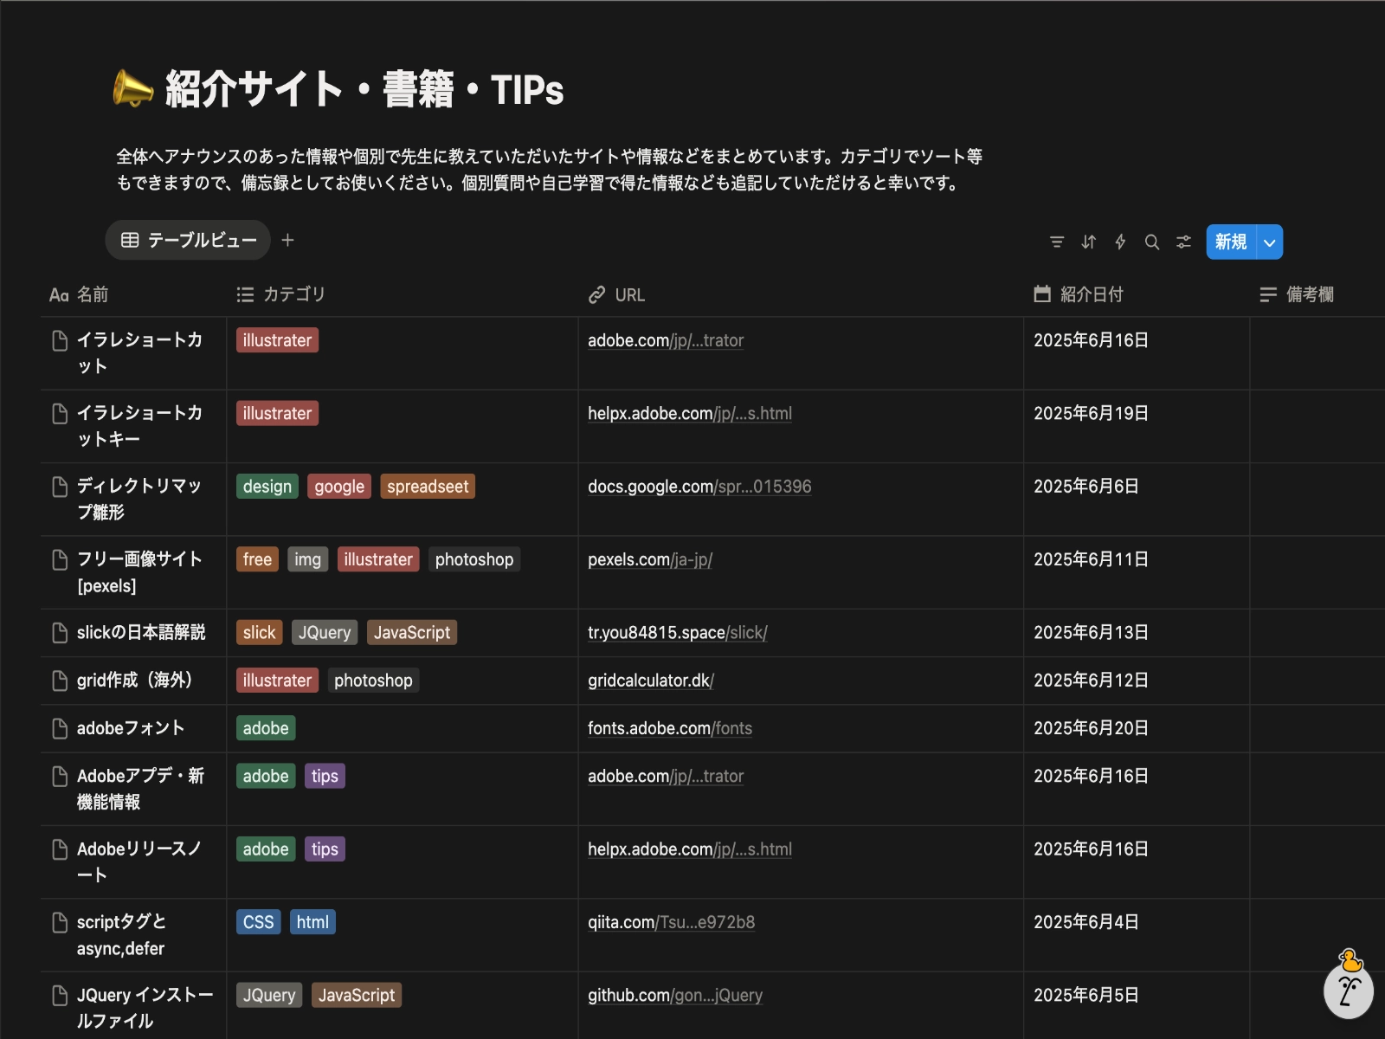Expand the dropdown arrow beside 新規
The height and width of the screenshot is (1039, 1385).
tap(1269, 242)
